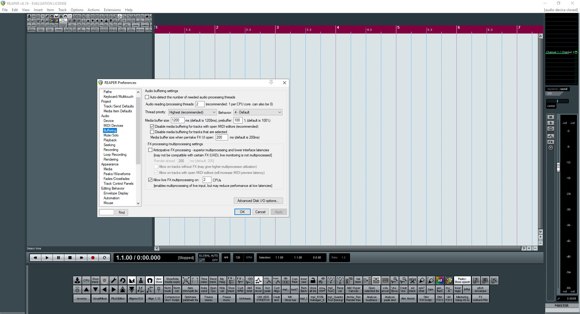580x314 pixels.
Task: Click the PAN envelope icon
Action: [x=277, y=280]
